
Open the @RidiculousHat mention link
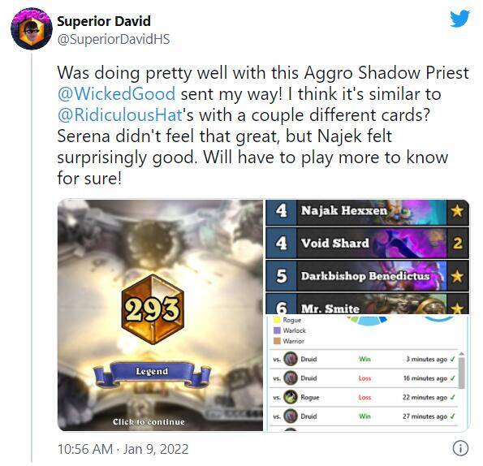(x=120, y=115)
